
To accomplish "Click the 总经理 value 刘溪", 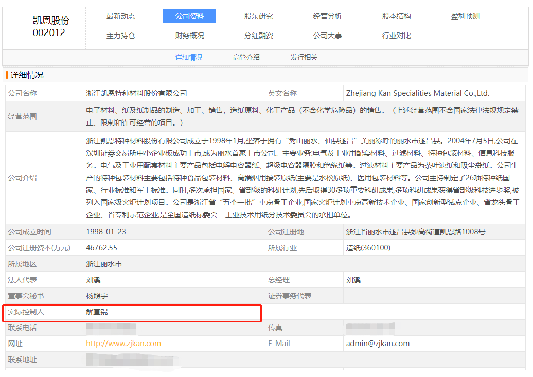I will click(353, 280).
